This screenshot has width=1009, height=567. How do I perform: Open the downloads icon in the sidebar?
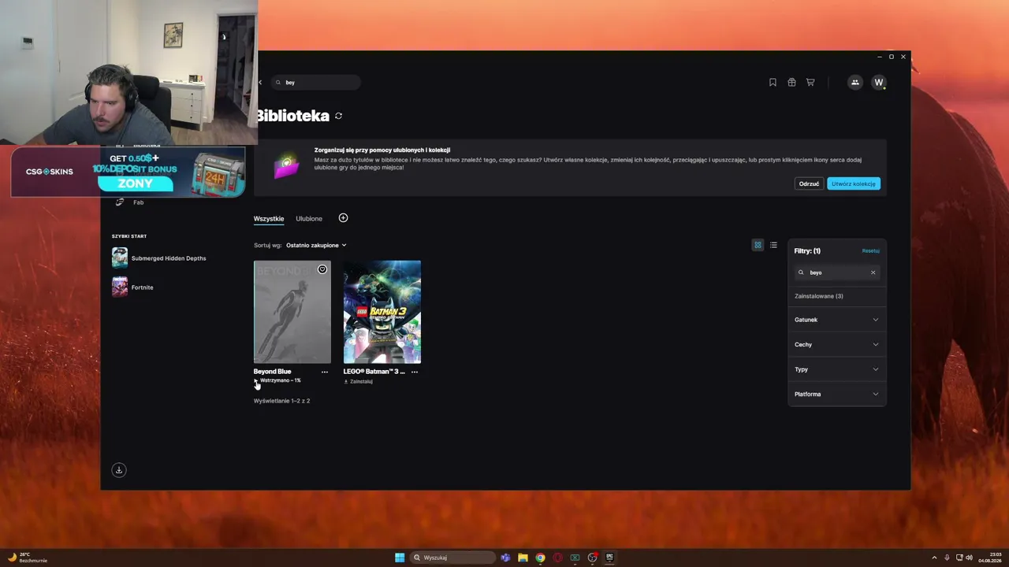pyautogui.click(x=119, y=470)
